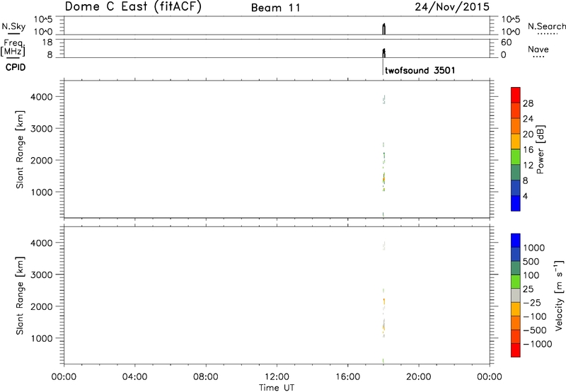Click the orange backscatter patch in Power panel
The height and width of the screenshot is (392, 566).
[383, 179]
